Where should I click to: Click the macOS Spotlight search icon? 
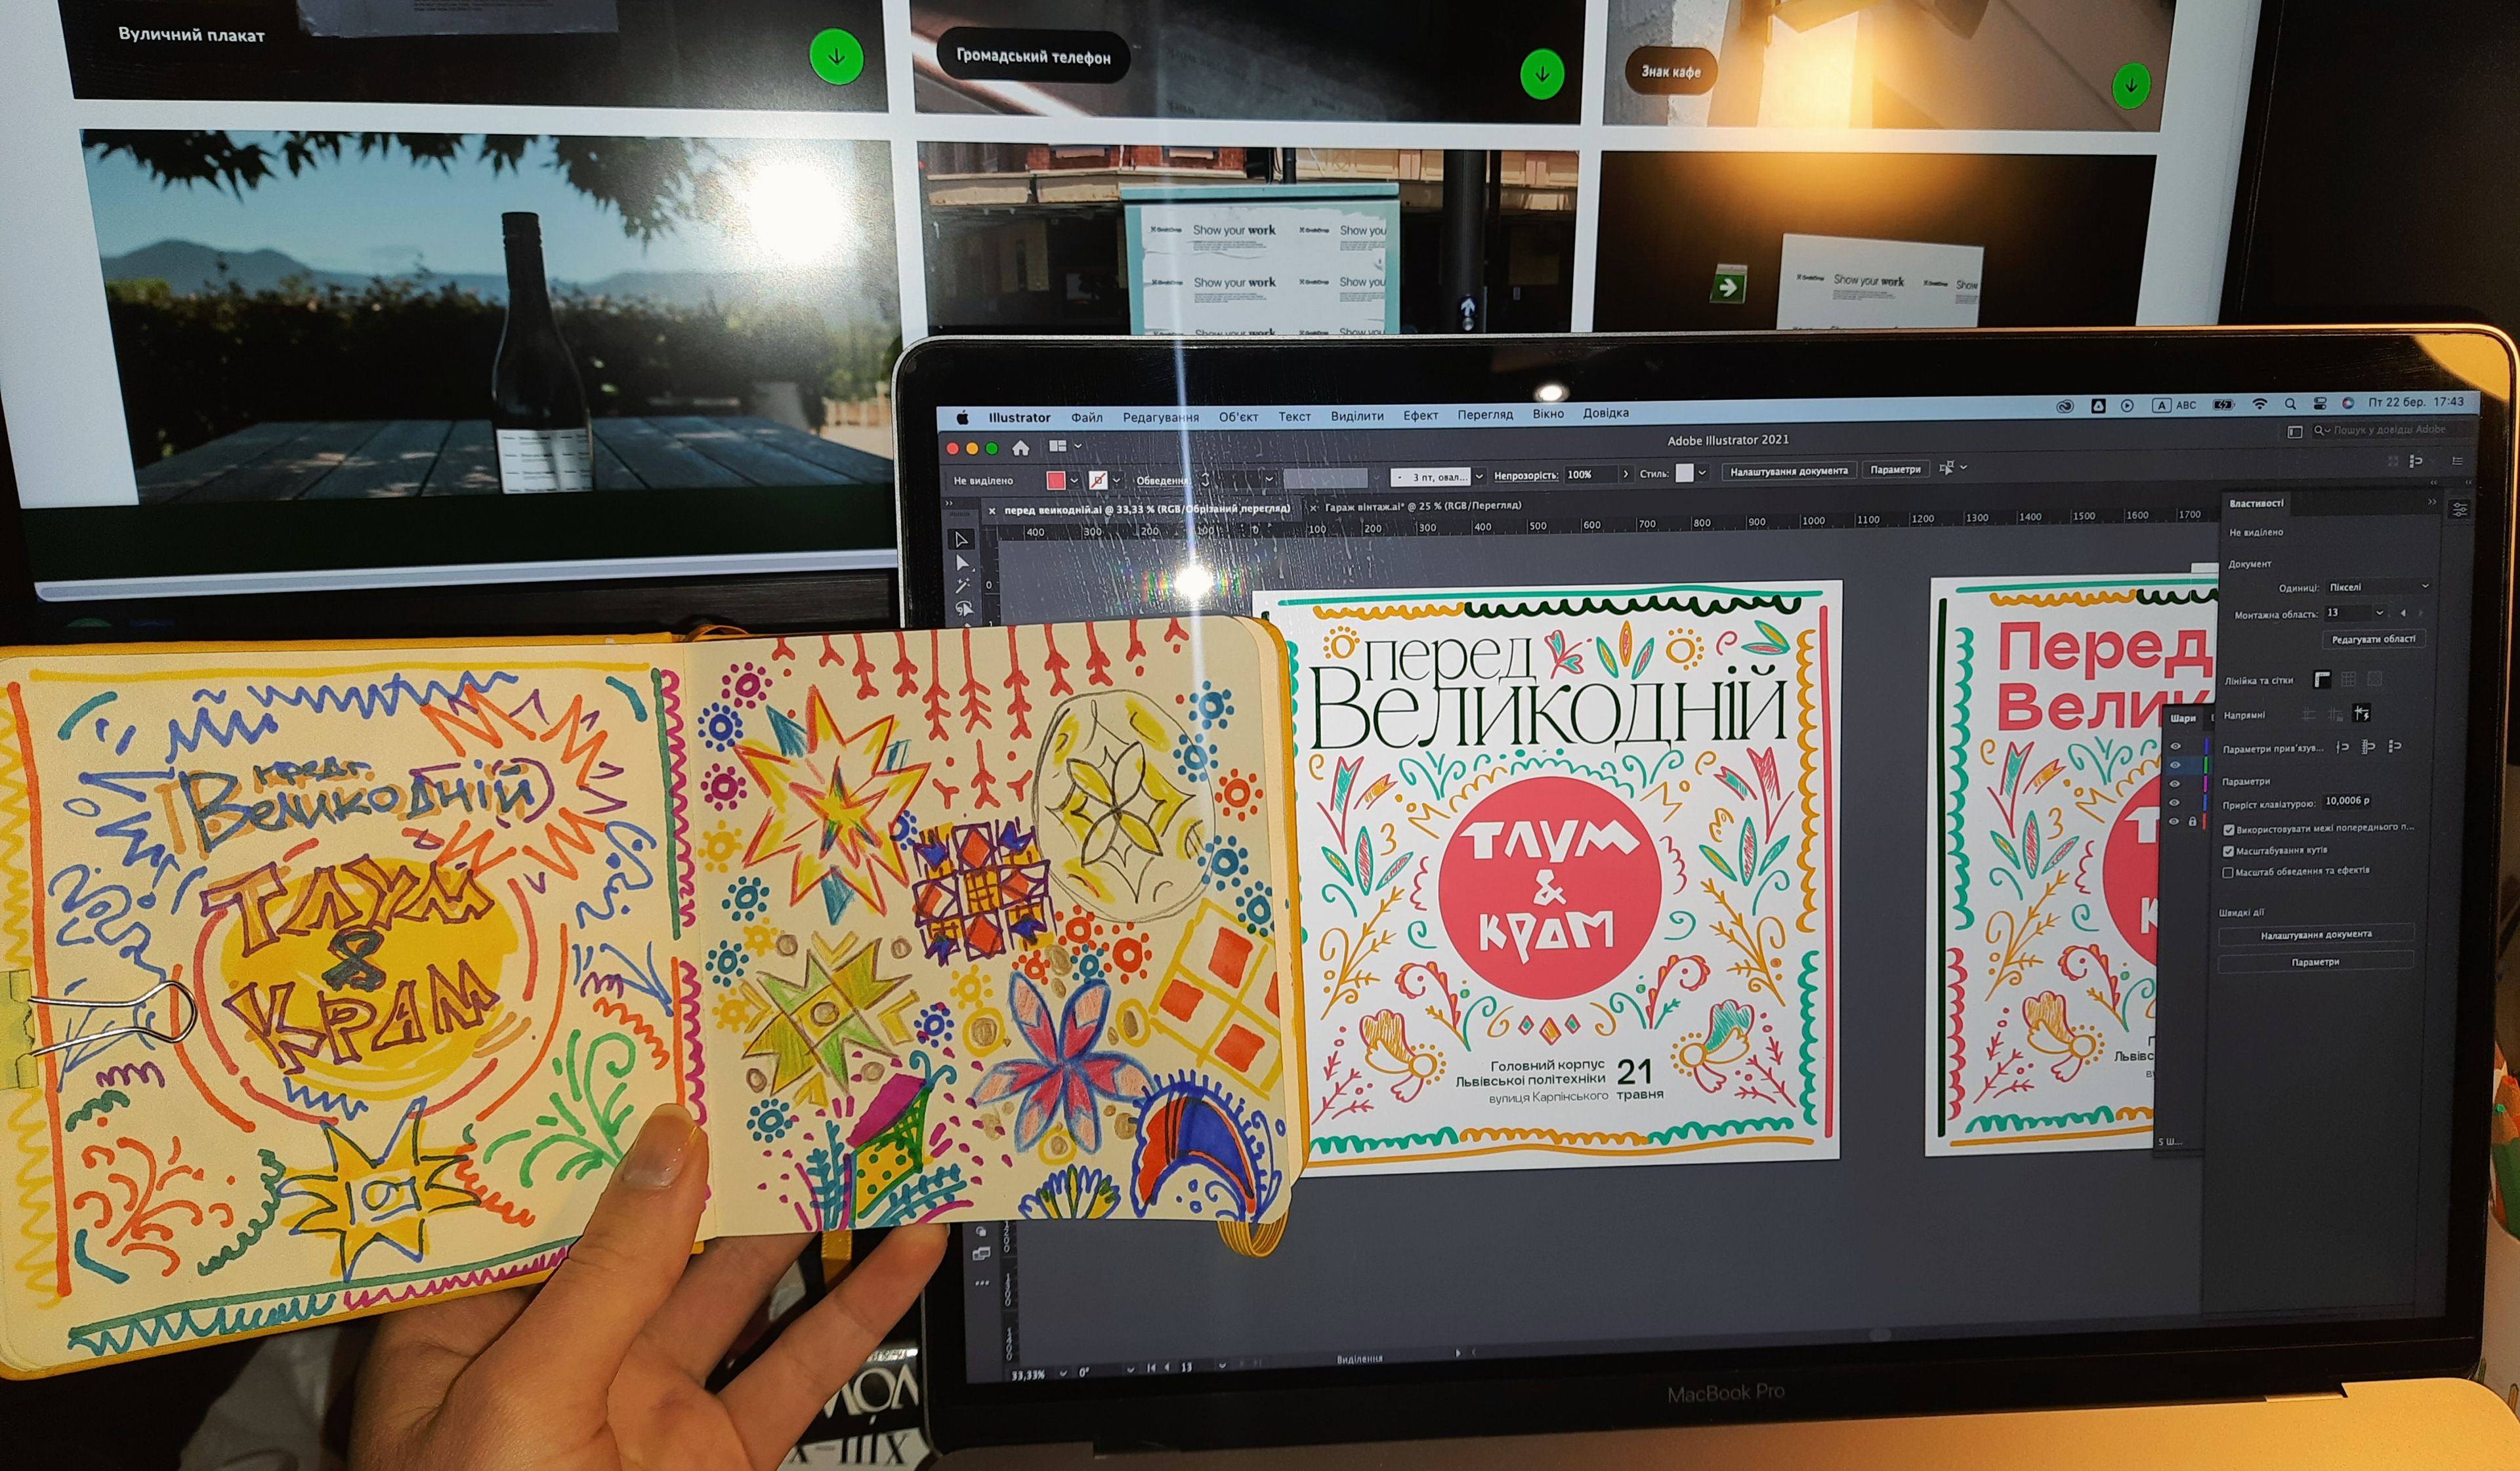coord(2290,404)
